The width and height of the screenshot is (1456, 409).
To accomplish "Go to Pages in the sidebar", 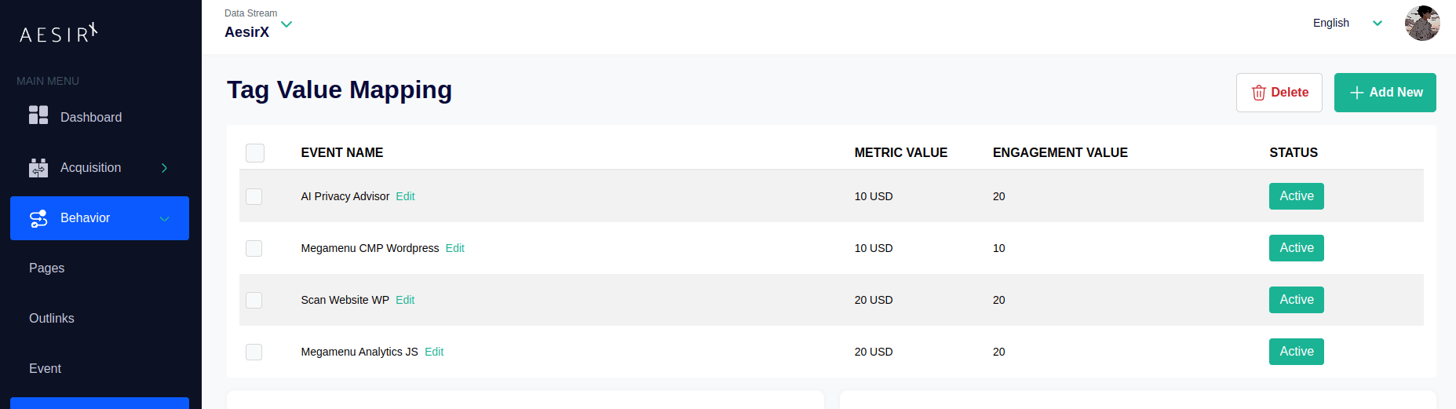I will click(x=47, y=268).
